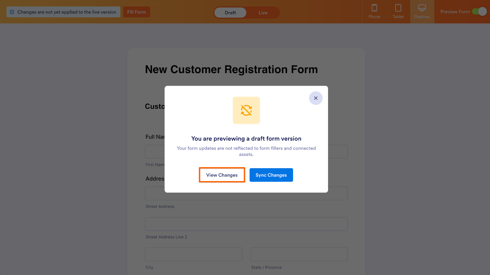The width and height of the screenshot is (490, 275).
Task: Click the Street Address Line 2 field
Action: click(246, 224)
